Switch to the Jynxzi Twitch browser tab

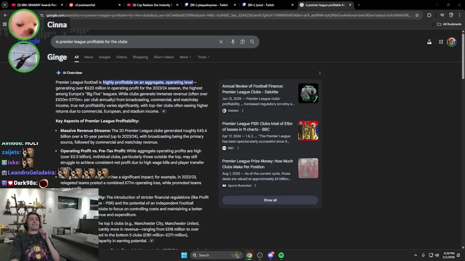pos(267,5)
